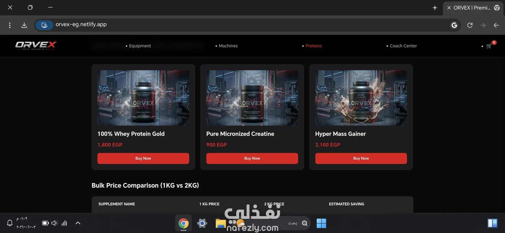This screenshot has width=505, height=233.
Task: Click the install app icon in address bar
Action: [44, 25]
